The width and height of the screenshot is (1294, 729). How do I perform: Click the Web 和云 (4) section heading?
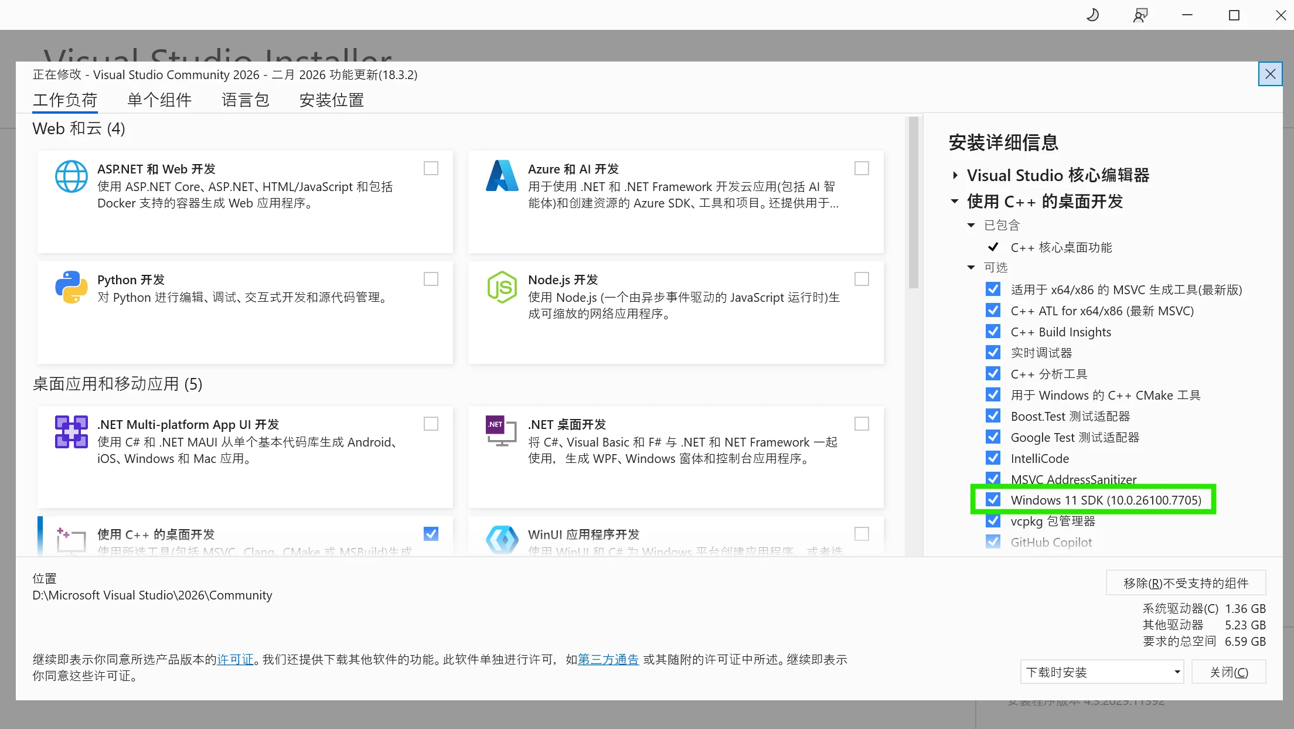[x=79, y=128]
